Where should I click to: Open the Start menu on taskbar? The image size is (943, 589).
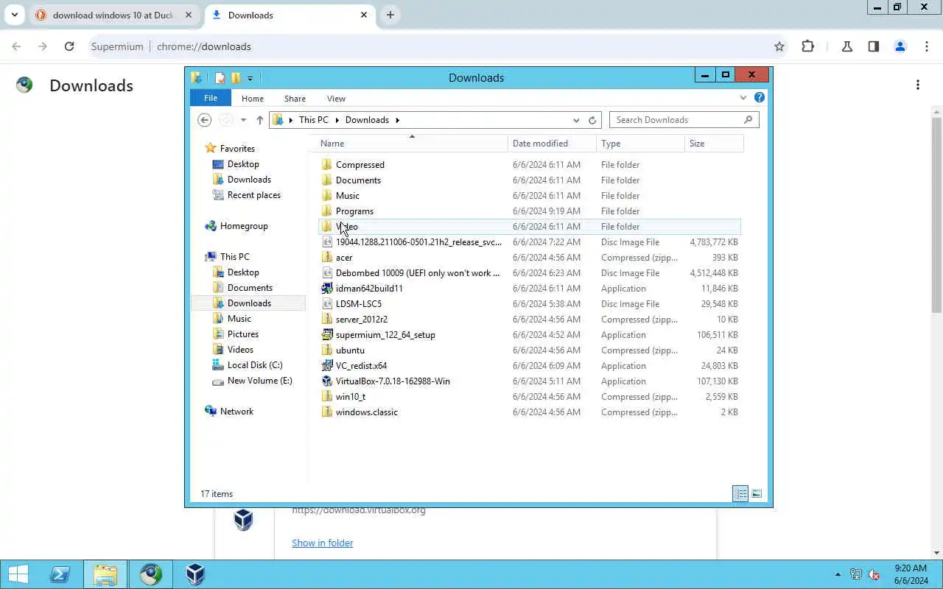click(x=18, y=574)
